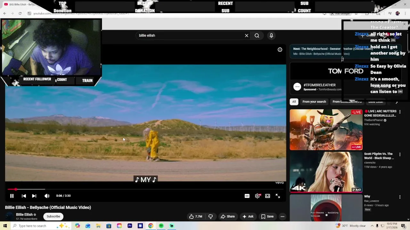Mute the video volume speaker icon
The image size is (410, 230).
point(47,196)
